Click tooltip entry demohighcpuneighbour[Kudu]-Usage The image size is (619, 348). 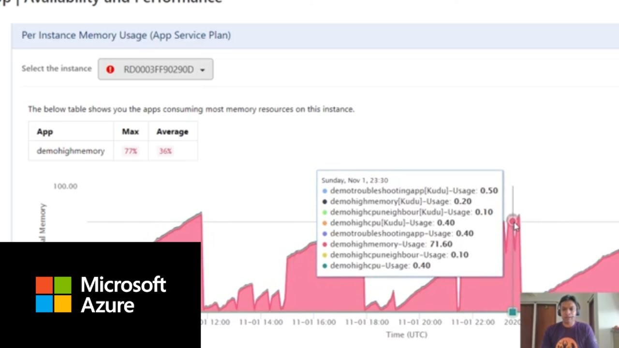click(x=407, y=212)
